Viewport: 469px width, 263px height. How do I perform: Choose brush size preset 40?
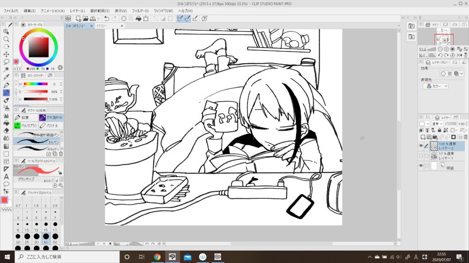click(46, 238)
